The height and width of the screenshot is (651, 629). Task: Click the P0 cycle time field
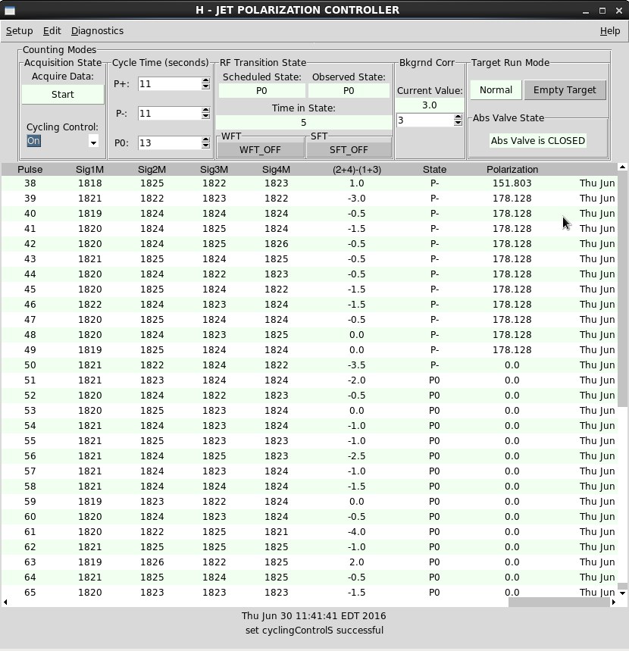point(170,142)
